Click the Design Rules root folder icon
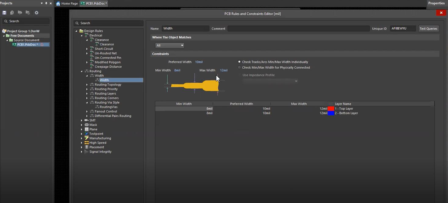448x203 pixels. tap(81, 31)
